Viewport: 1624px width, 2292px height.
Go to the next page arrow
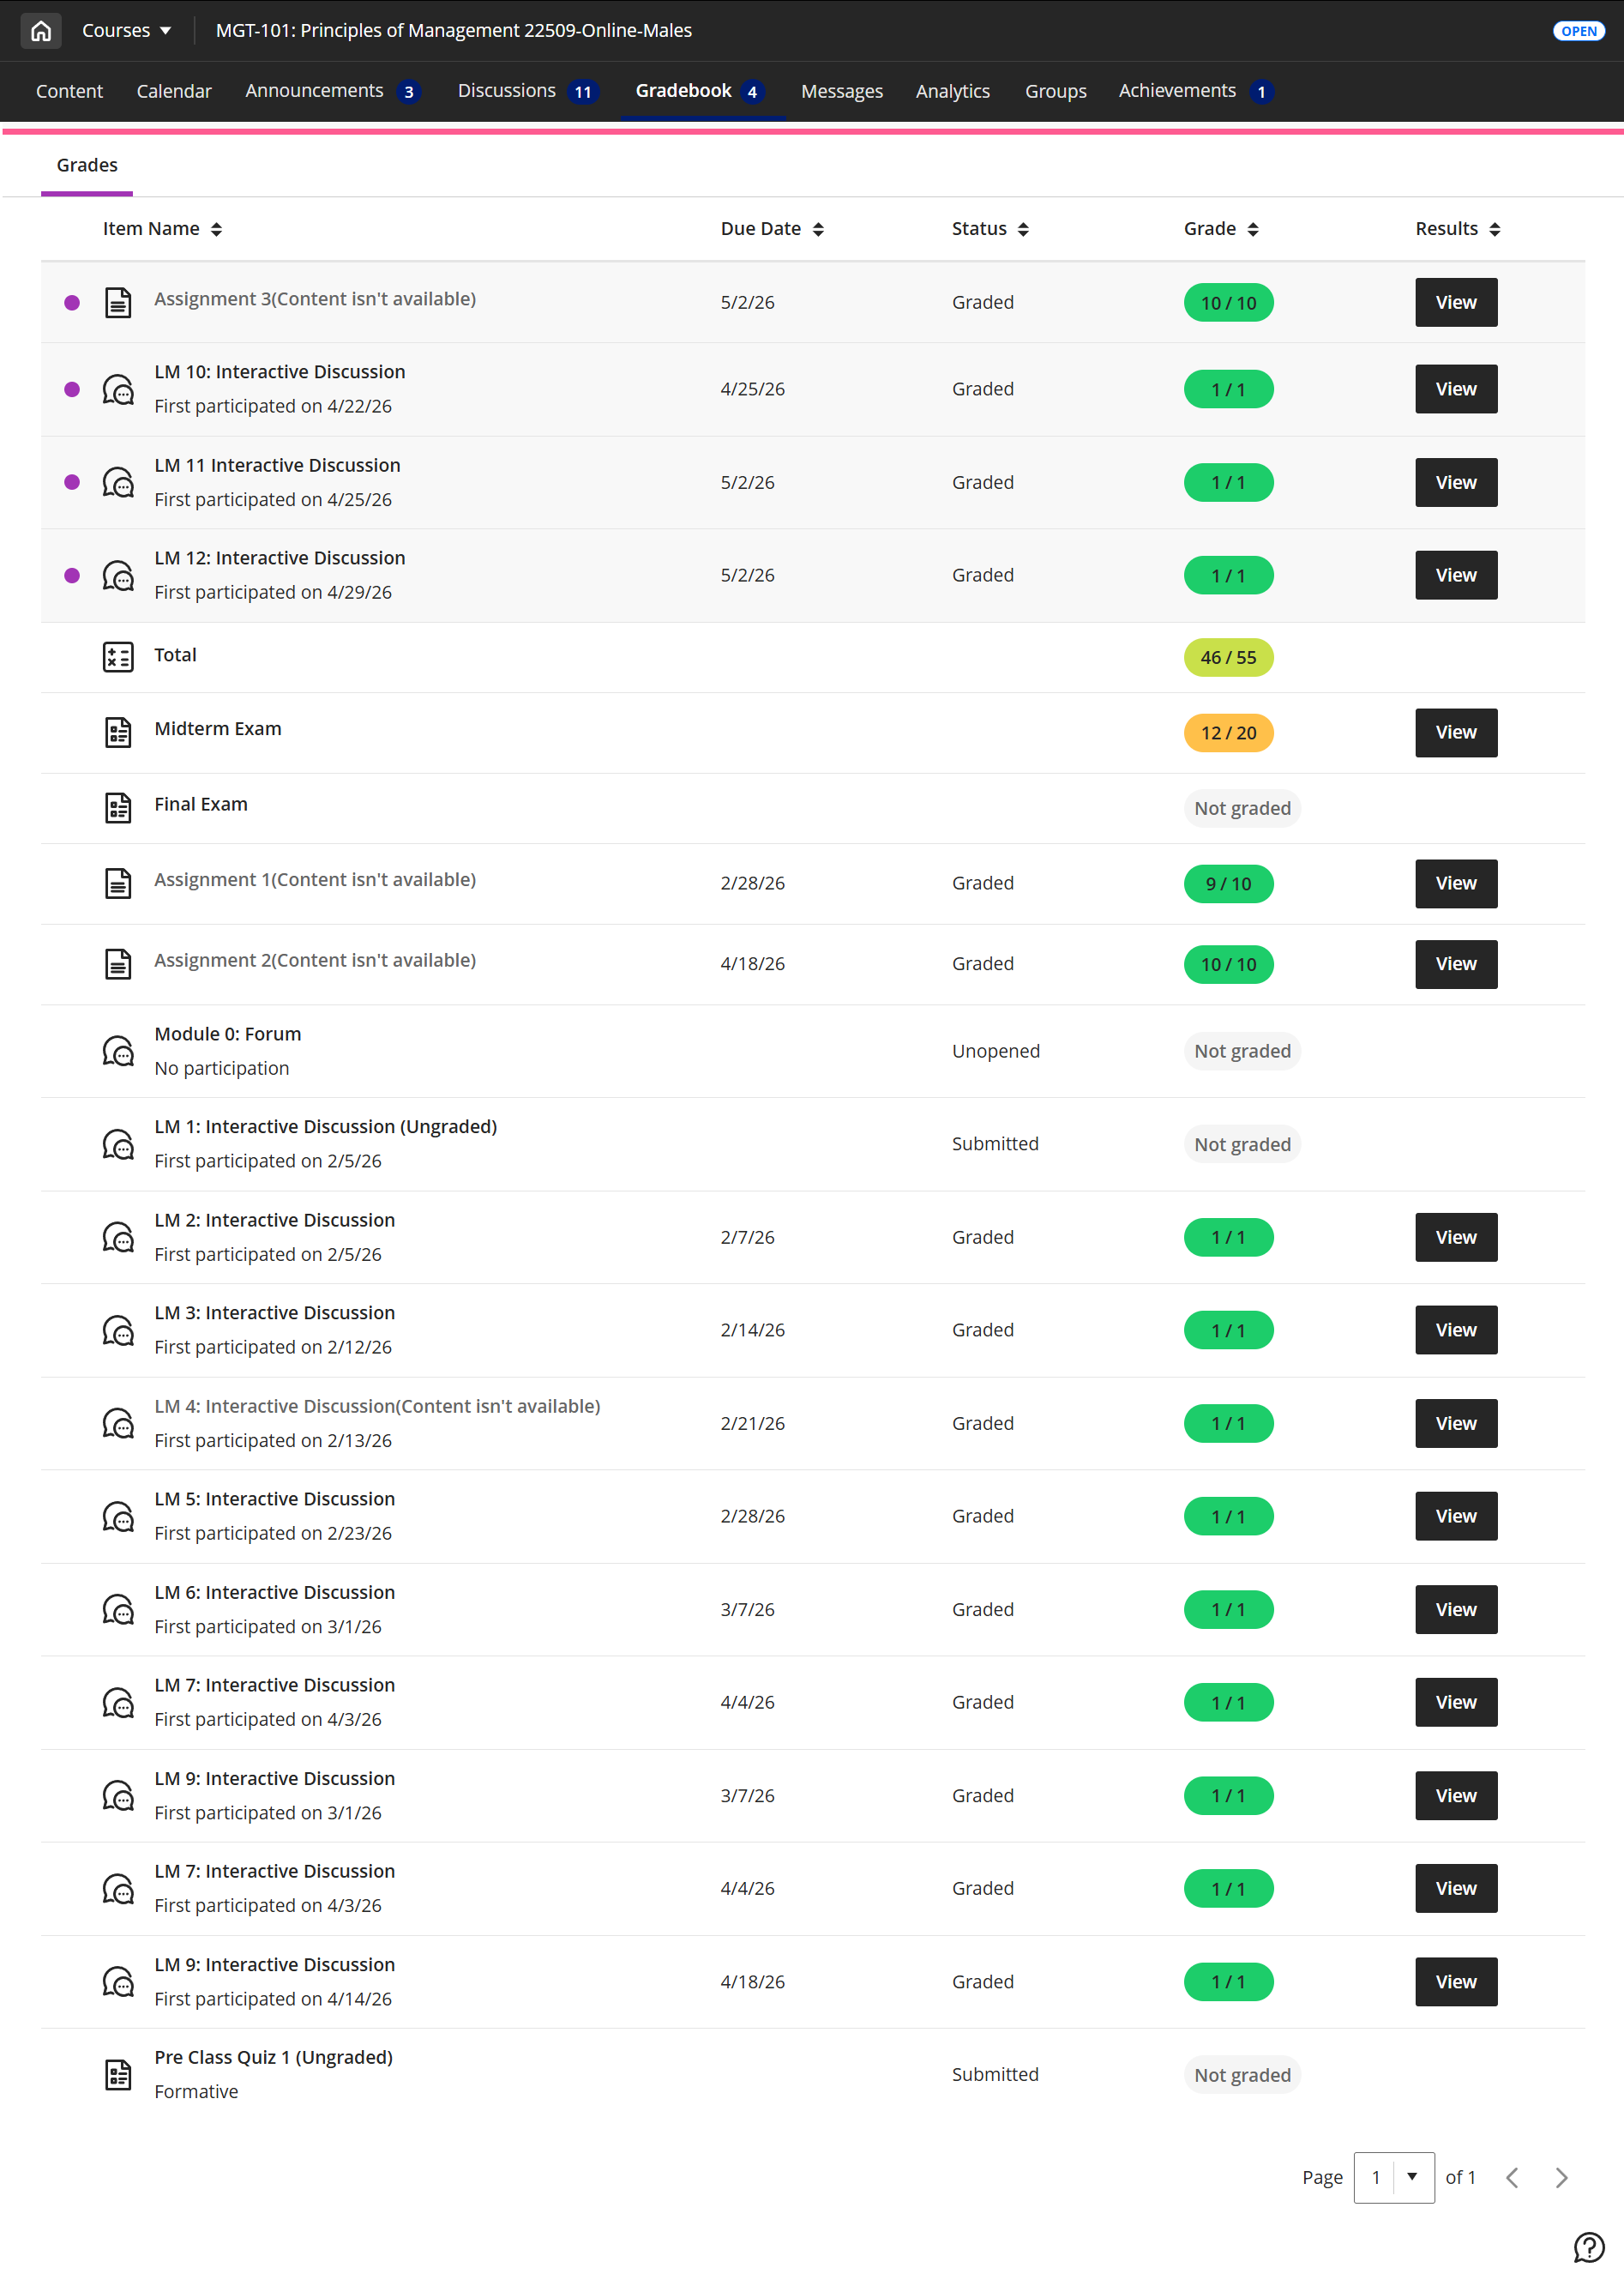tap(1561, 2177)
